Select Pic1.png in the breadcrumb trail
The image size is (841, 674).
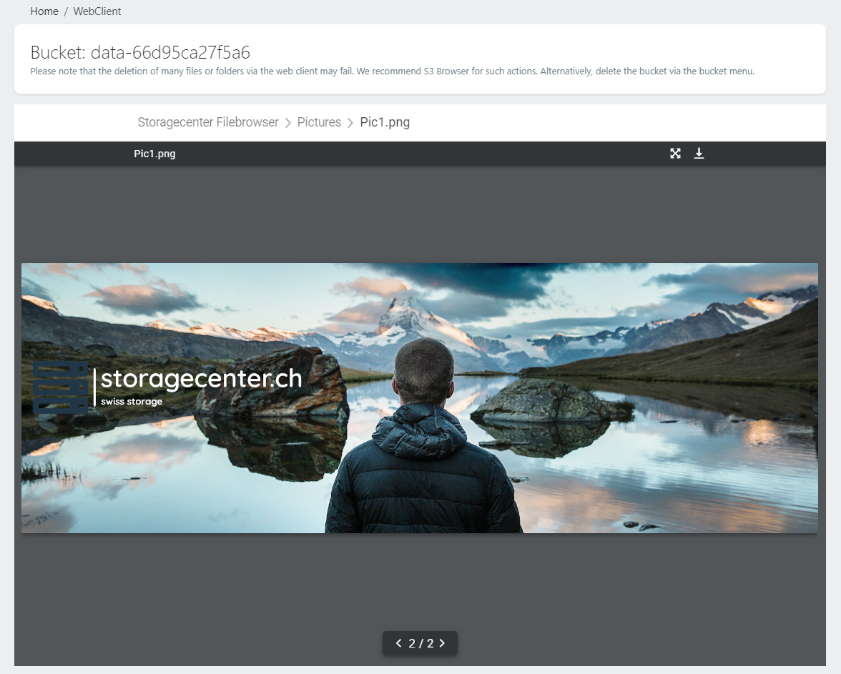pos(385,122)
